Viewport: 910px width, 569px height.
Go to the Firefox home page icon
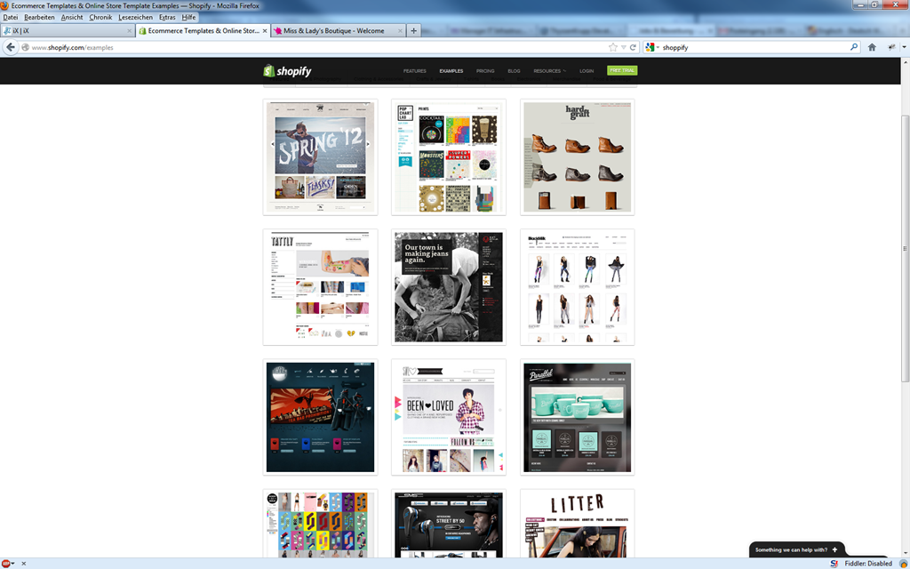(872, 48)
